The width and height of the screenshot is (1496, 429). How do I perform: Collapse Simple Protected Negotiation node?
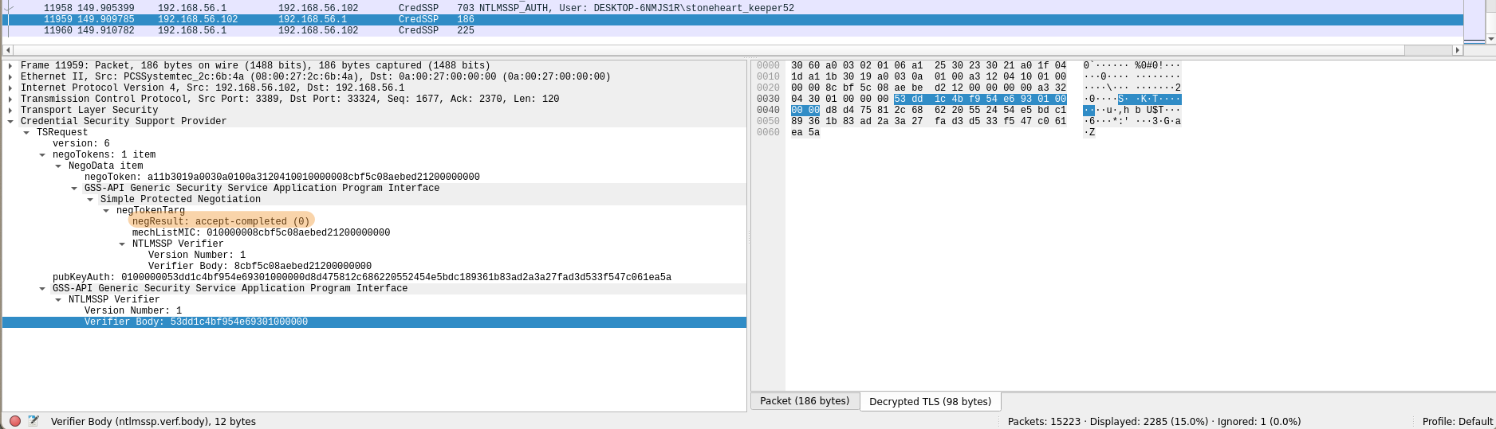pyautogui.click(x=90, y=200)
